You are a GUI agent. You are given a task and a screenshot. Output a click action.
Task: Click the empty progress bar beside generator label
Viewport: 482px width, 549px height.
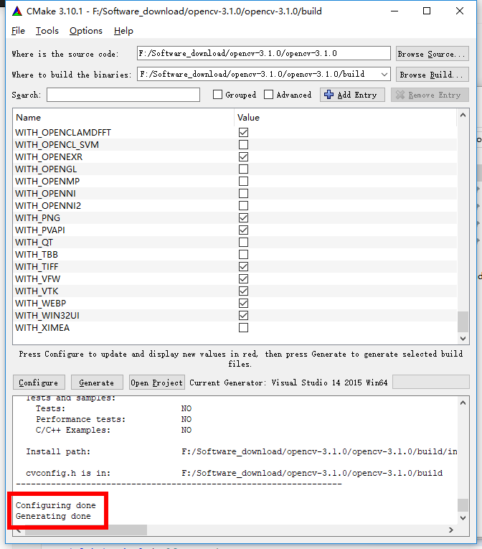coord(431,382)
